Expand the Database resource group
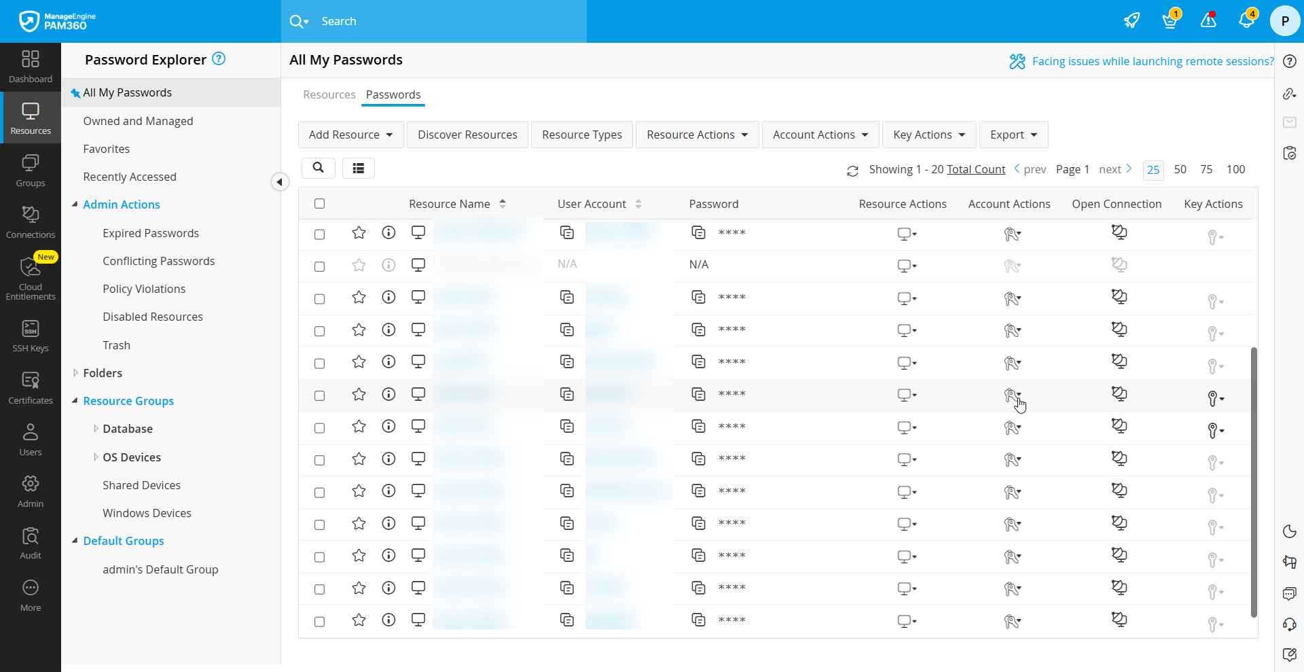This screenshot has width=1304, height=672. click(96, 428)
